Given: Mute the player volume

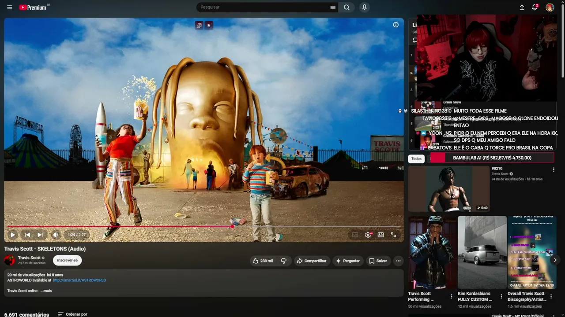Looking at the screenshot, I should (56, 235).
